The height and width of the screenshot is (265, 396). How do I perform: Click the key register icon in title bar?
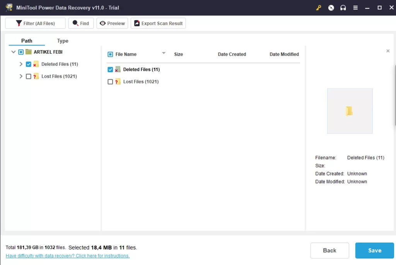coord(319,8)
